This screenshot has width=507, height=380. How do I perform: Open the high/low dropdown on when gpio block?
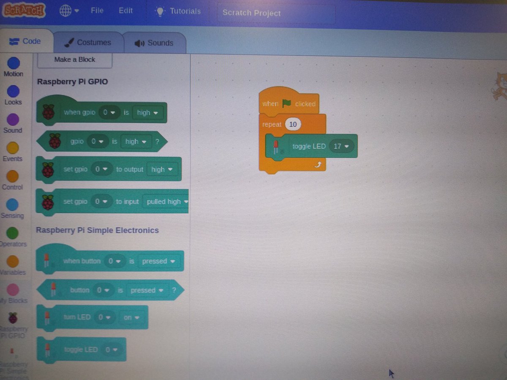(147, 113)
